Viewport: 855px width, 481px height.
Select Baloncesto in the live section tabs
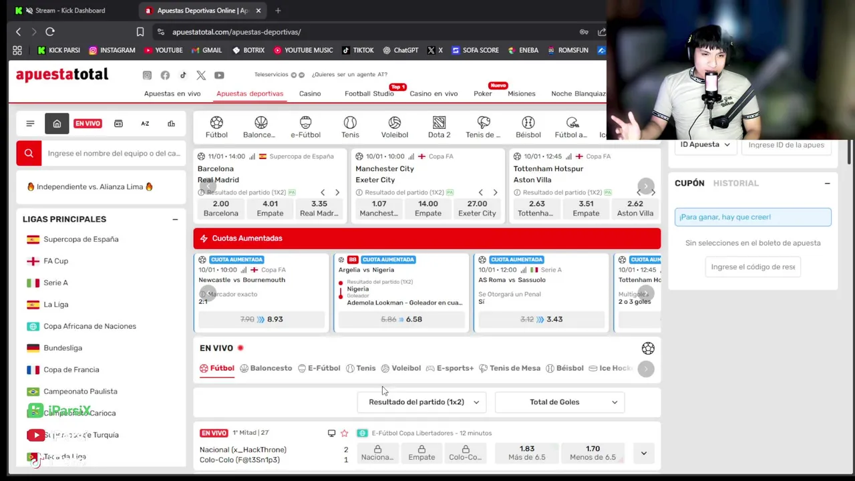click(x=266, y=368)
